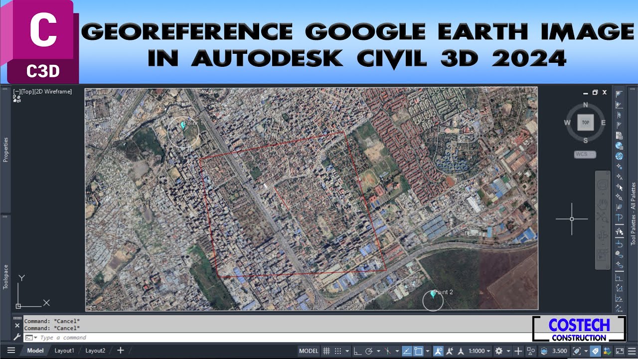Click the hamburger menu left of Model tab
Viewport: 638px width, 359px height.
click(10, 351)
